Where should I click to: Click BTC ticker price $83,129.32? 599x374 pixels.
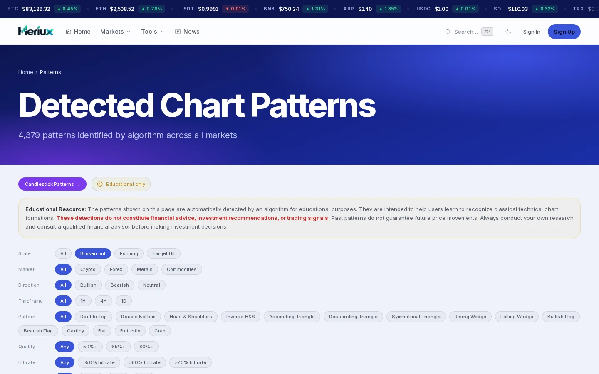36,9
